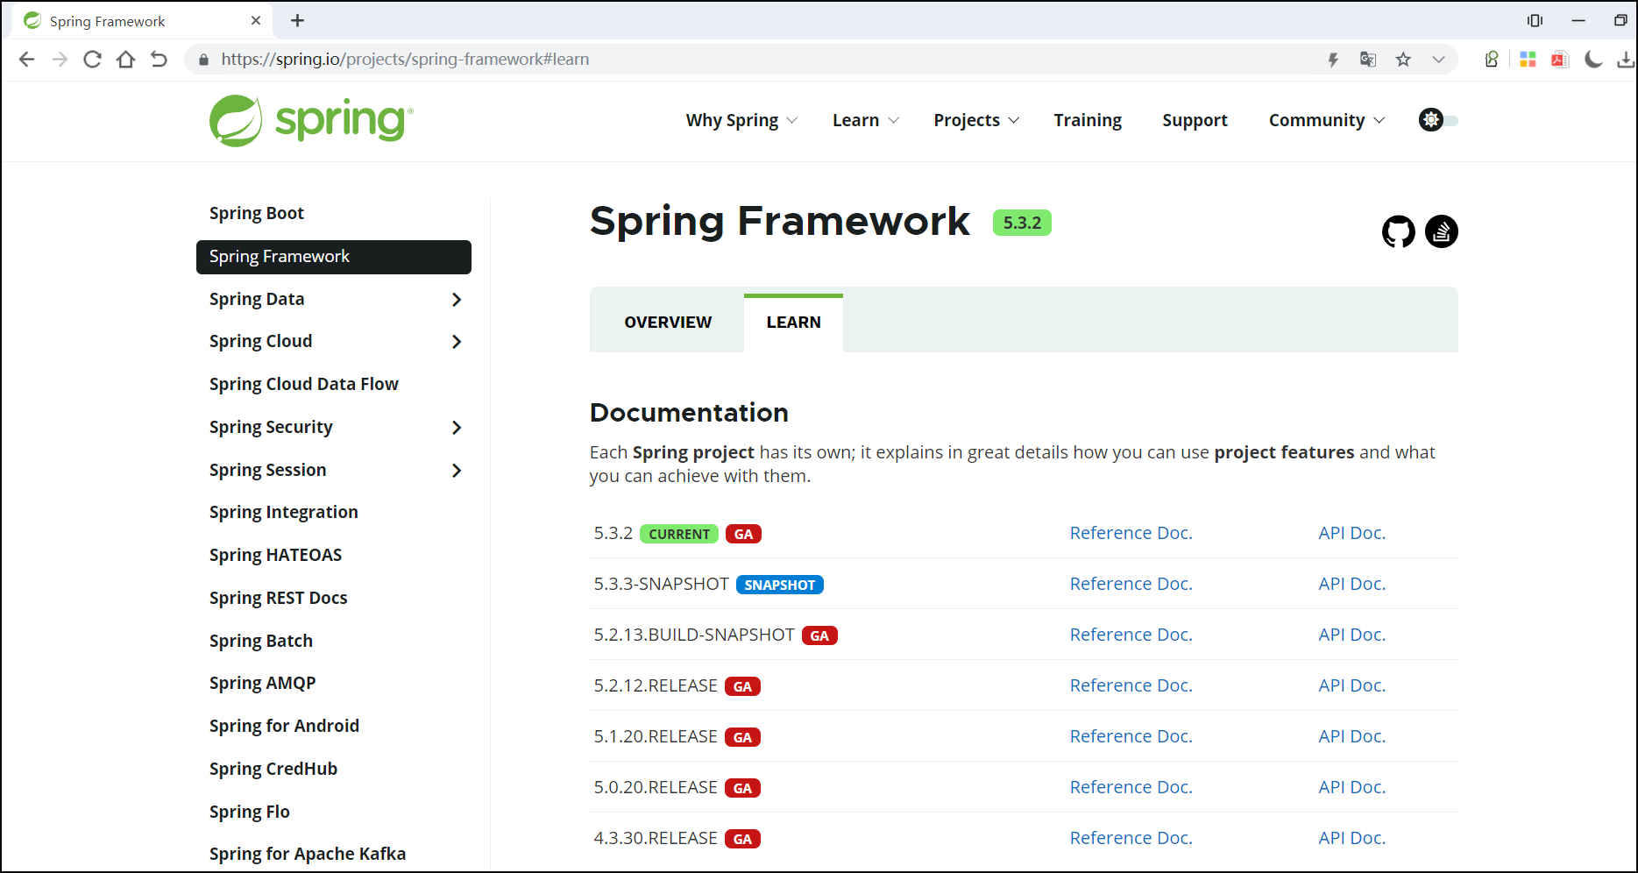Click the translate page icon
This screenshot has height=873, width=1638.
click(x=1368, y=60)
